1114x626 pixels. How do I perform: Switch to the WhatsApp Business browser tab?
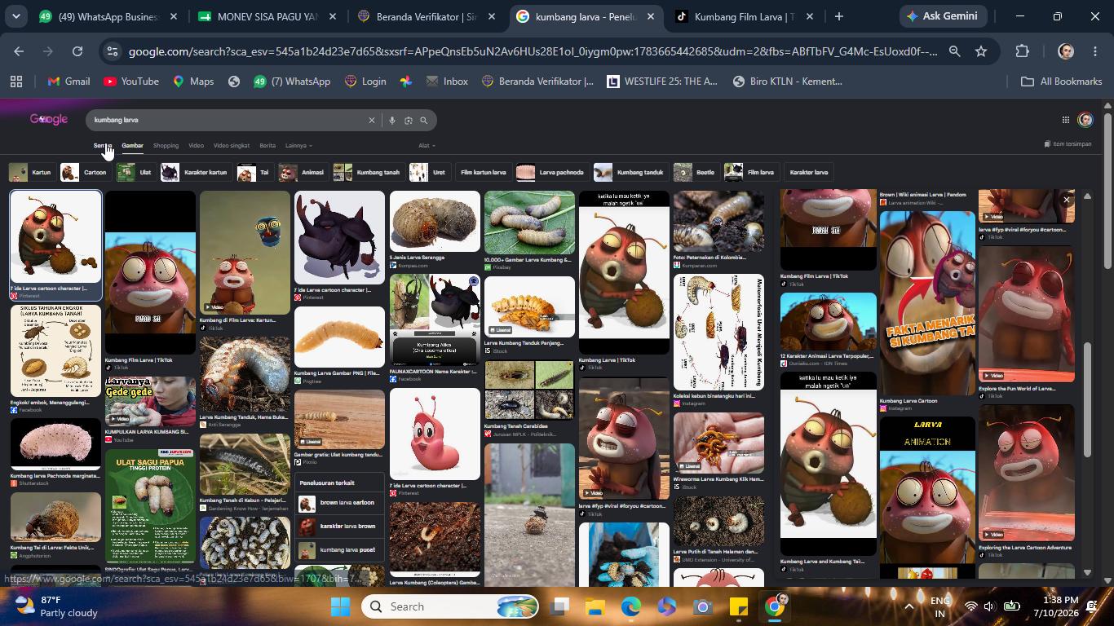pos(108,16)
